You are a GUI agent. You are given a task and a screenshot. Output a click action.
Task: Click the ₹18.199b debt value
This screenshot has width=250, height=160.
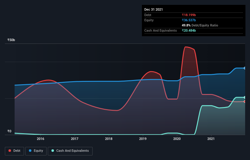pyautogui.click(x=189, y=15)
